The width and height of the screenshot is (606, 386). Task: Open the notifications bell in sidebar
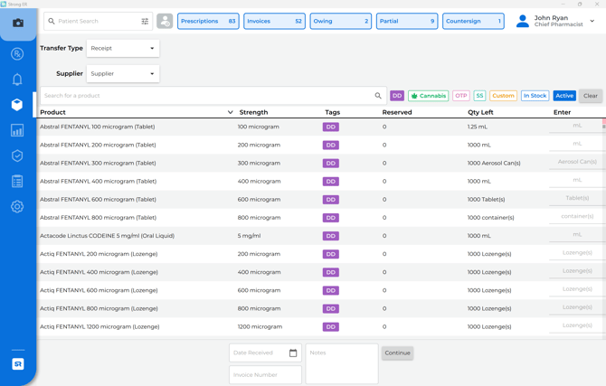coord(17,80)
